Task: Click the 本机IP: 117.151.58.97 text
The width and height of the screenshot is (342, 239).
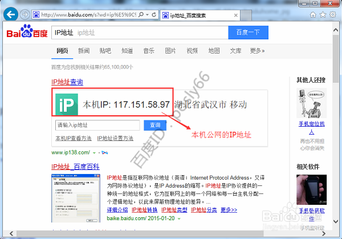Action: 126,104
